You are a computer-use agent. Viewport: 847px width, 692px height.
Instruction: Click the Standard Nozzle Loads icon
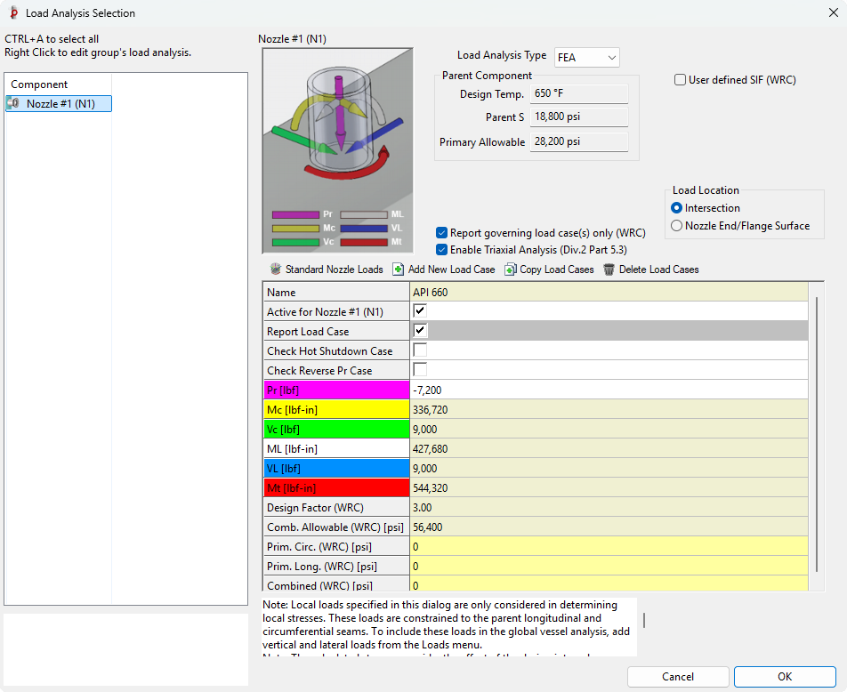(x=276, y=270)
